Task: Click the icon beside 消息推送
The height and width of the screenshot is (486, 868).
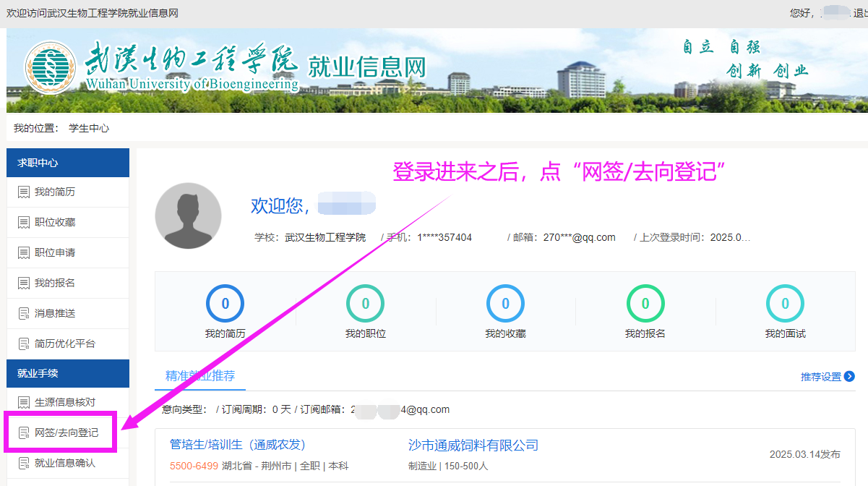Action: point(23,314)
